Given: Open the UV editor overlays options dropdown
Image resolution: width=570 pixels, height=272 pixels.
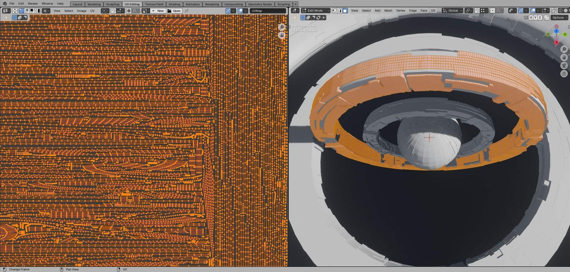Looking at the screenshot, I should (x=245, y=11).
